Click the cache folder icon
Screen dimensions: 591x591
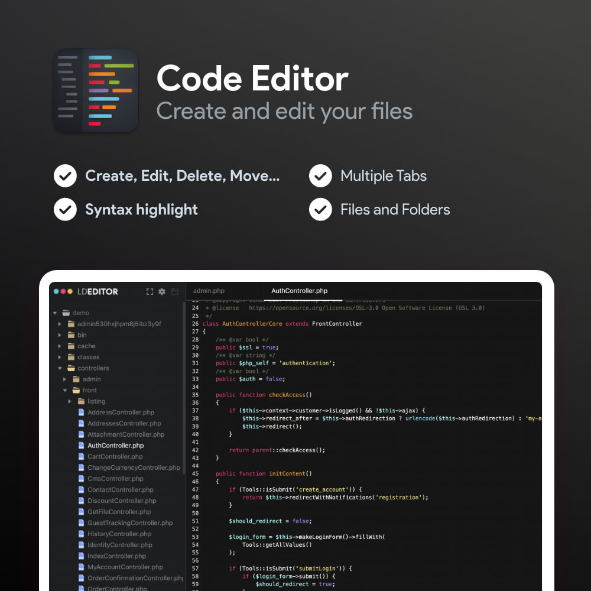(70, 346)
